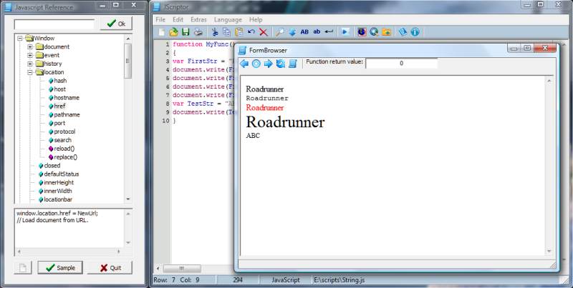The image size is (573, 288).
Task: Select the replace() method
Action: pyautogui.click(x=66, y=157)
